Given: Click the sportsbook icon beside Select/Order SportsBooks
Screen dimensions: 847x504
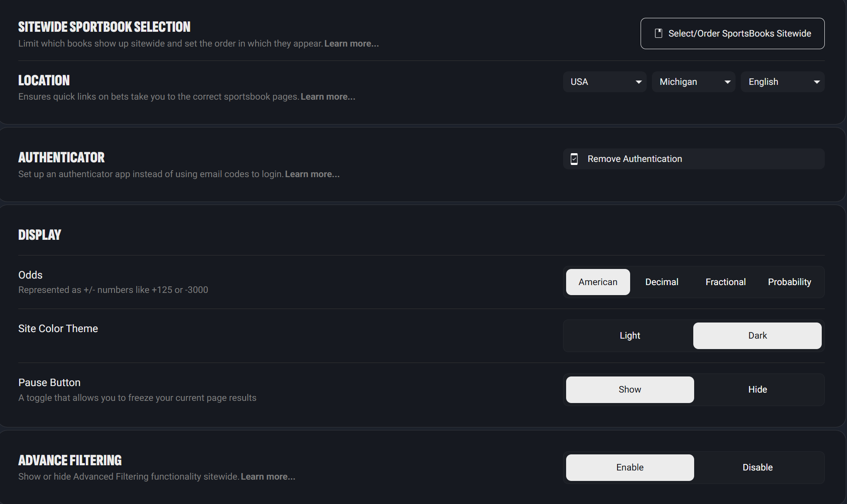Looking at the screenshot, I should (x=658, y=34).
